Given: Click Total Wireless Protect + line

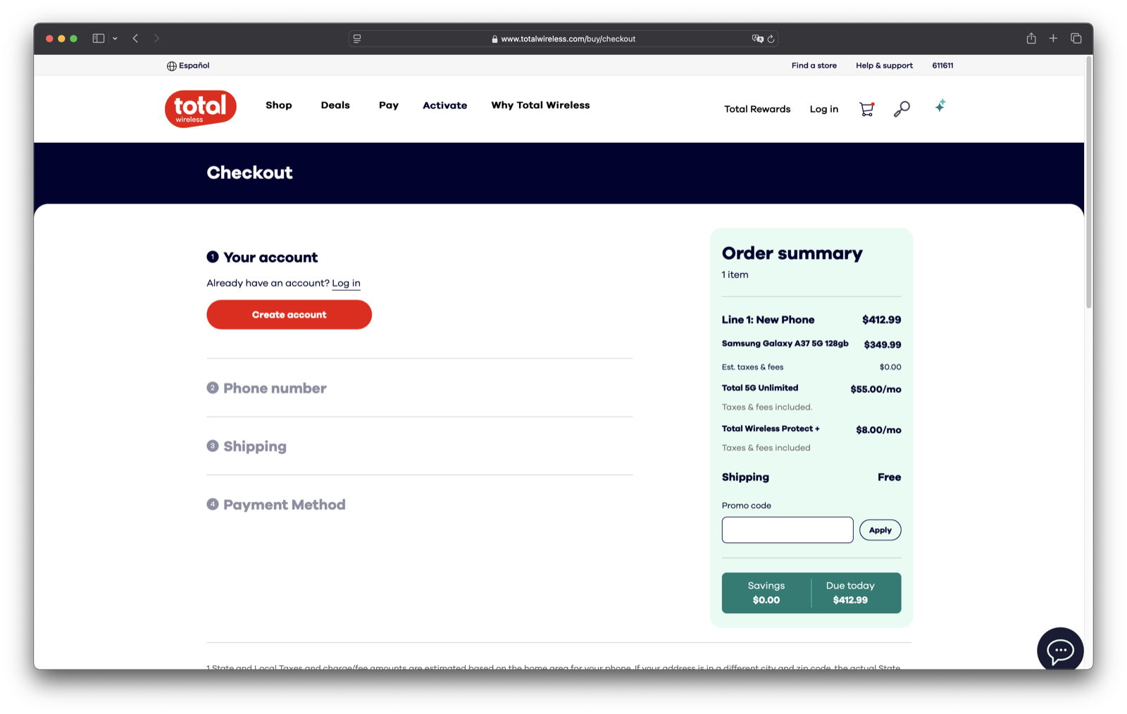Looking at the screenshot, I should coord(771,429).
